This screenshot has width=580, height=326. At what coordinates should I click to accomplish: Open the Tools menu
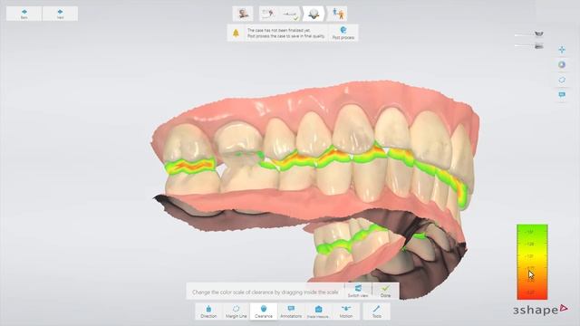pos(377,312)
